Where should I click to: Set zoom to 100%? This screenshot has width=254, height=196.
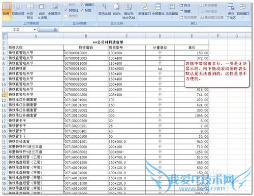click(116, 9)
